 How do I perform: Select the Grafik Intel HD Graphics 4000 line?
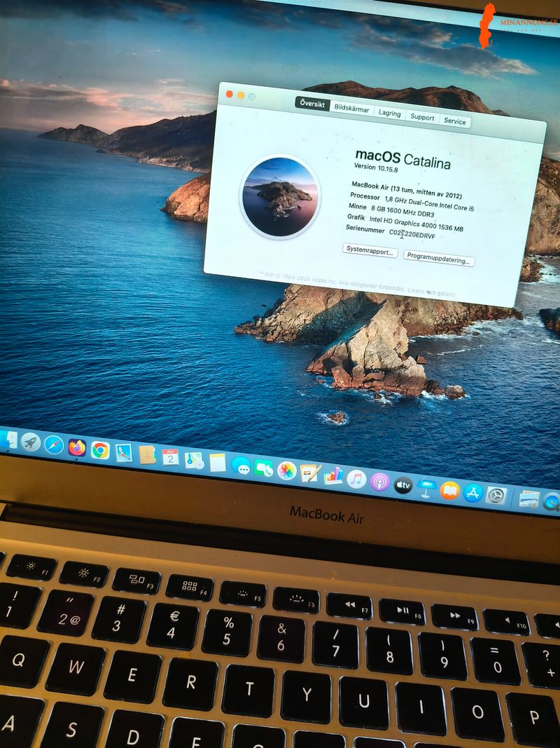(405, 223)
